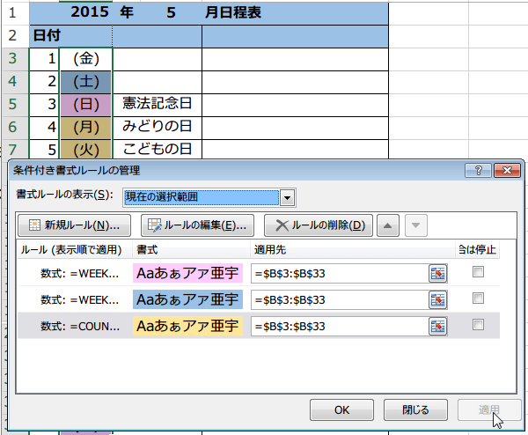528x435 pixels.
Task: Click the orange format preview swatch
Action: point(187,327)
